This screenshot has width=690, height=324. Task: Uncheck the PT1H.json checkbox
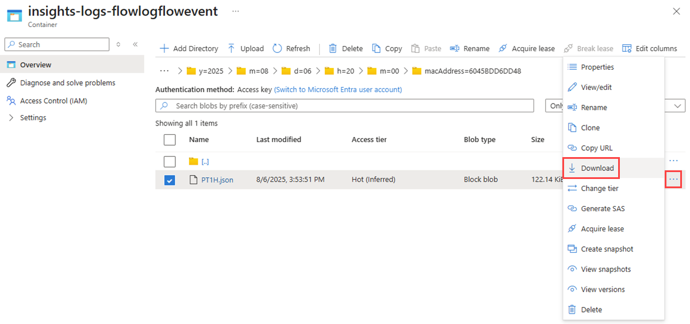[170, 180]
